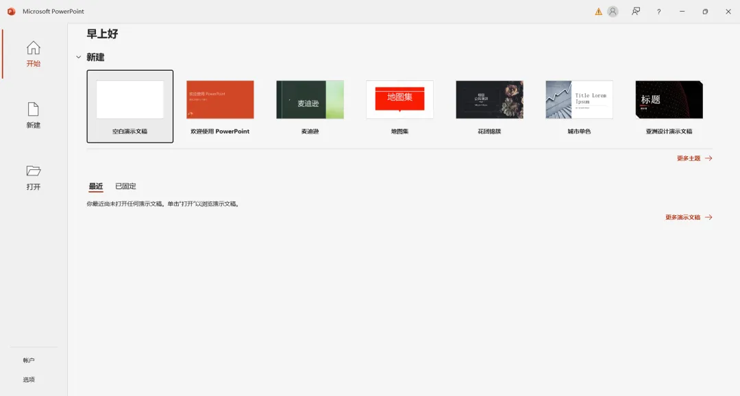Choose the 花团锦簇 theme thumbnail
This screenshot has width=740, height=396.
coord(489,99)
